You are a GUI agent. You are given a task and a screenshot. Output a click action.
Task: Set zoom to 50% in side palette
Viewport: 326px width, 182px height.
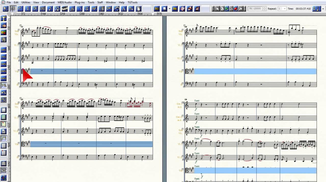coord(4,50)
